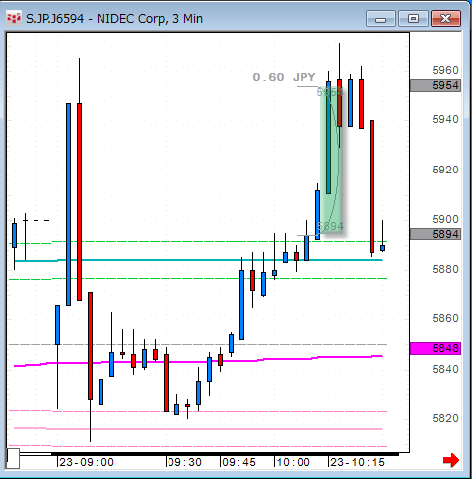
Task: Click the chart window's red logo icon
Action: (14, 18)
